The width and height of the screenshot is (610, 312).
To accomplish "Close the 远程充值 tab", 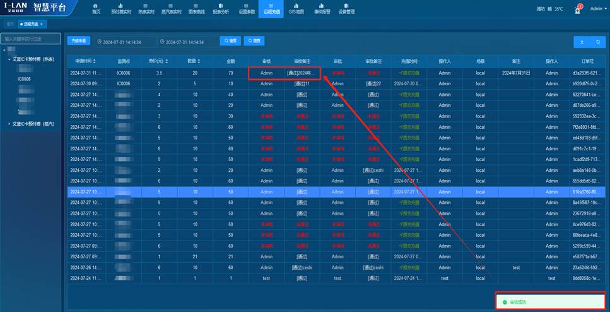I will (x=42, y=24).
